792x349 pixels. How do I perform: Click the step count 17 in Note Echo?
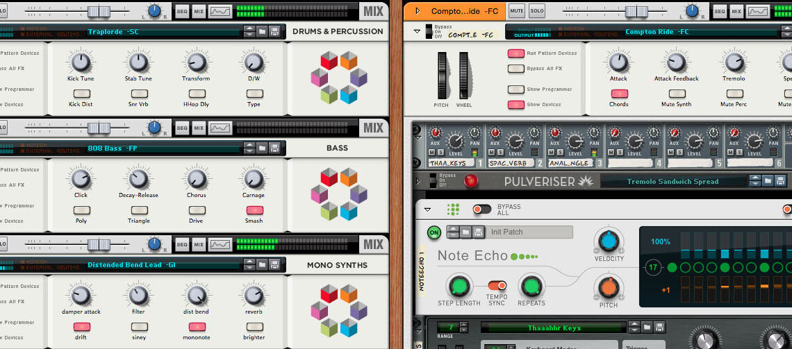(653, 267)
